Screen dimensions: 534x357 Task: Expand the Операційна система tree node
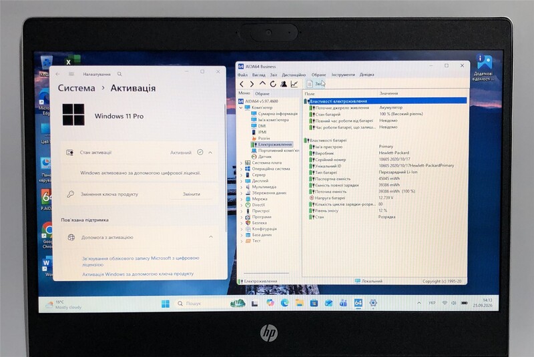(241, 169)
